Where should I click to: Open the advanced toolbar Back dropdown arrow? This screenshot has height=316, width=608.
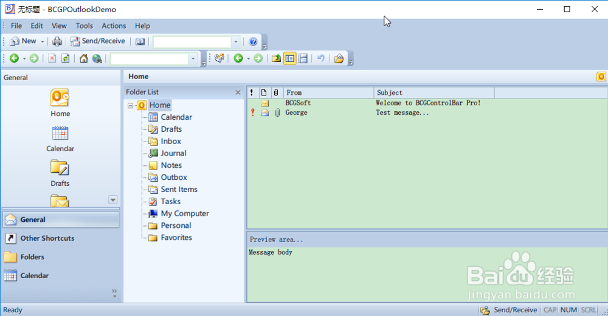point(249,58)
